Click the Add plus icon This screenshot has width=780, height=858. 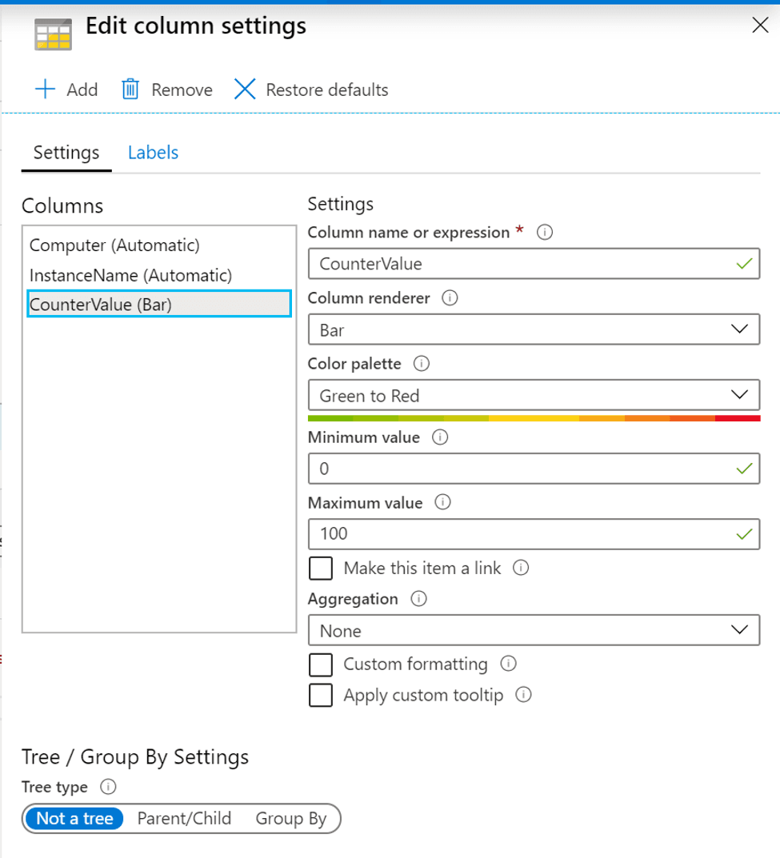click(46, 90)
